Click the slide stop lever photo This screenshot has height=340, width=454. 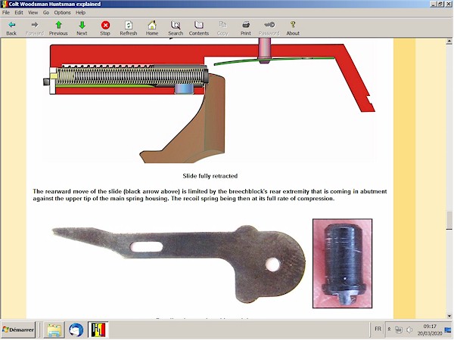179,264
